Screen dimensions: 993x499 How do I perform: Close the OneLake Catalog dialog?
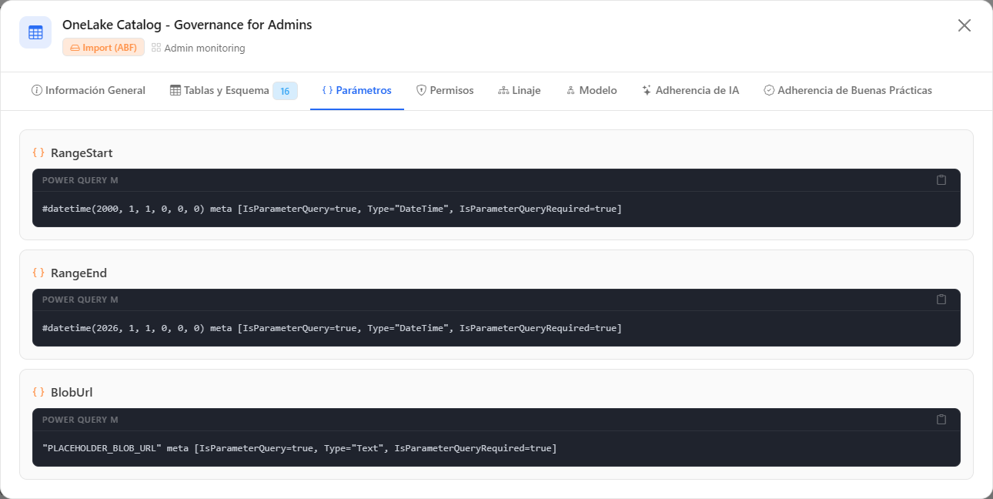pos(965,25)
